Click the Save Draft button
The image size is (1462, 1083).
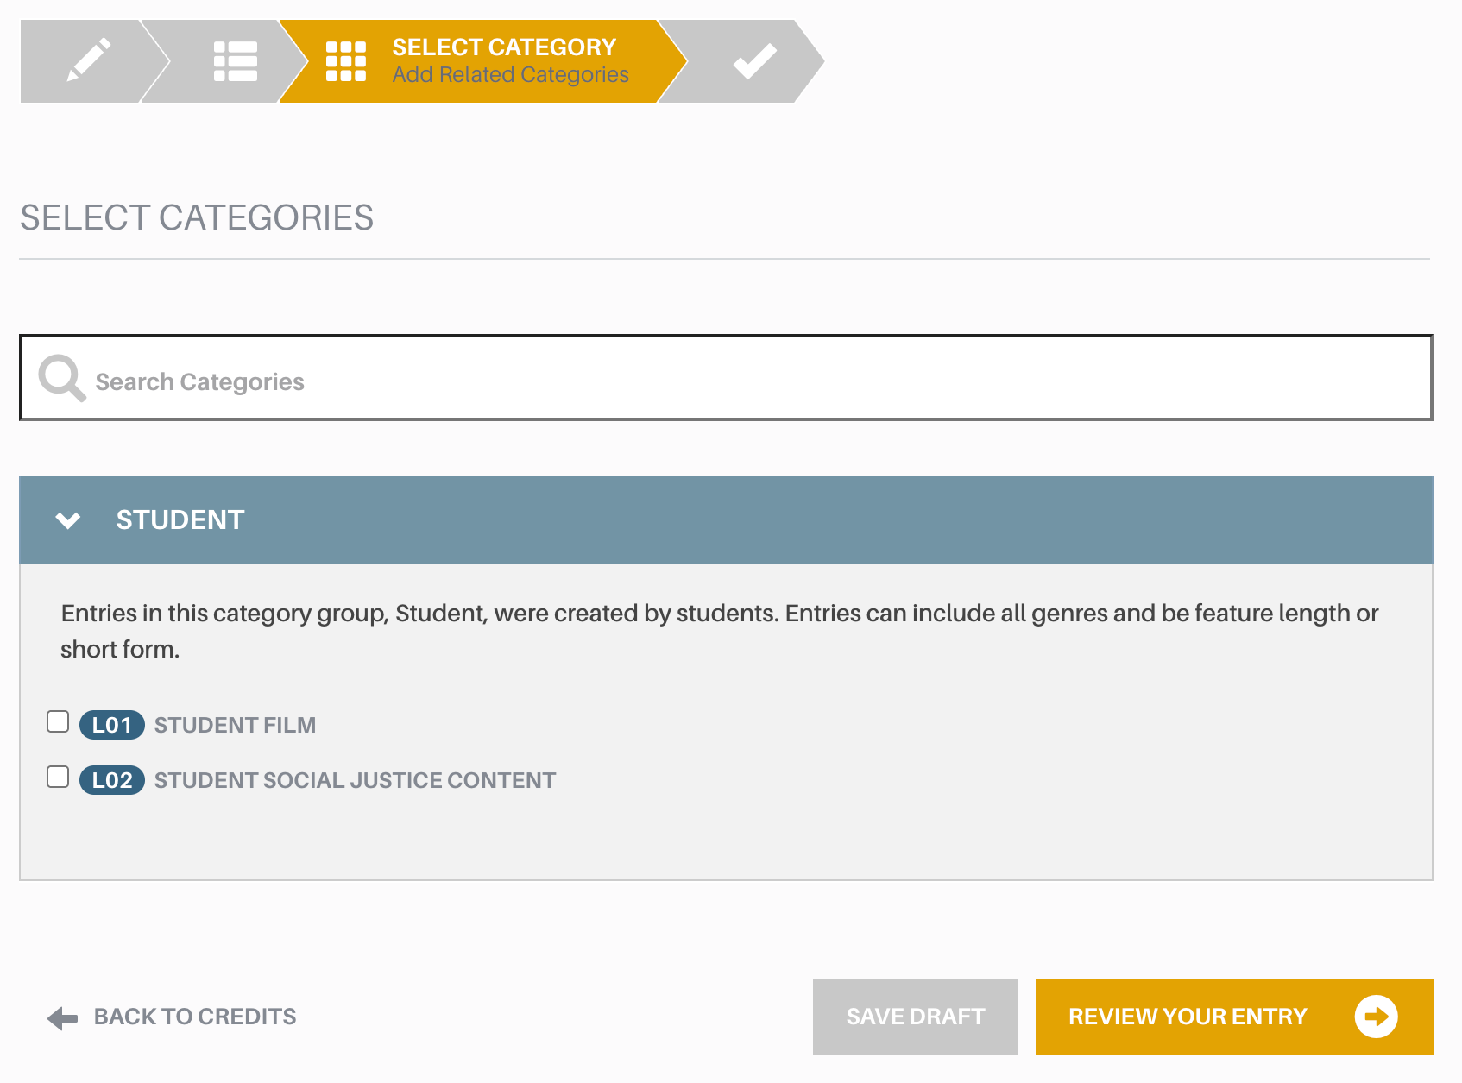pyautogui.click(x=916, y=1017)
